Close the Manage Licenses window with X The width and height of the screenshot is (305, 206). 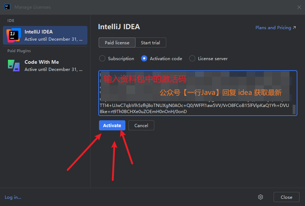(299, 7)
